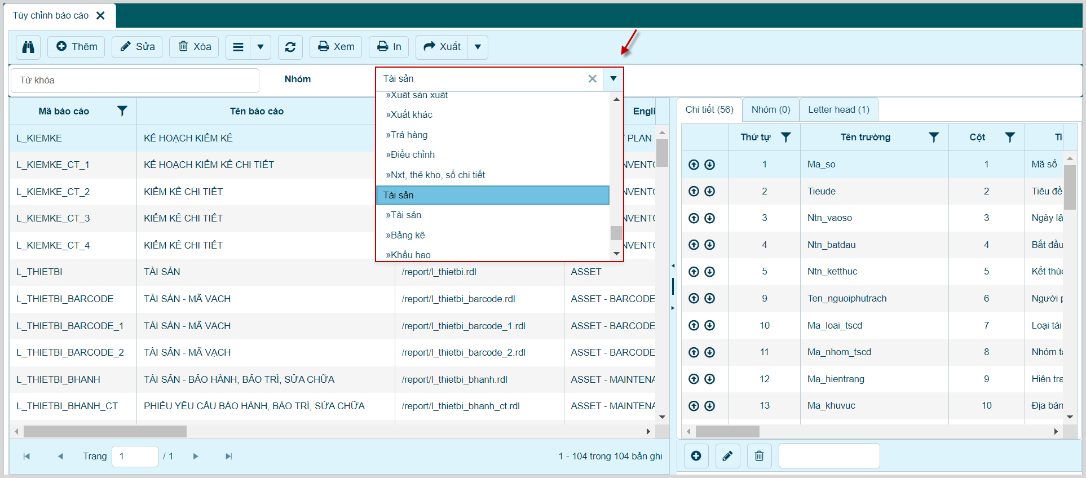This screenshot has width=1086, height=478.
Task: Select »Khấu hao option
Action: click(492, 254)
